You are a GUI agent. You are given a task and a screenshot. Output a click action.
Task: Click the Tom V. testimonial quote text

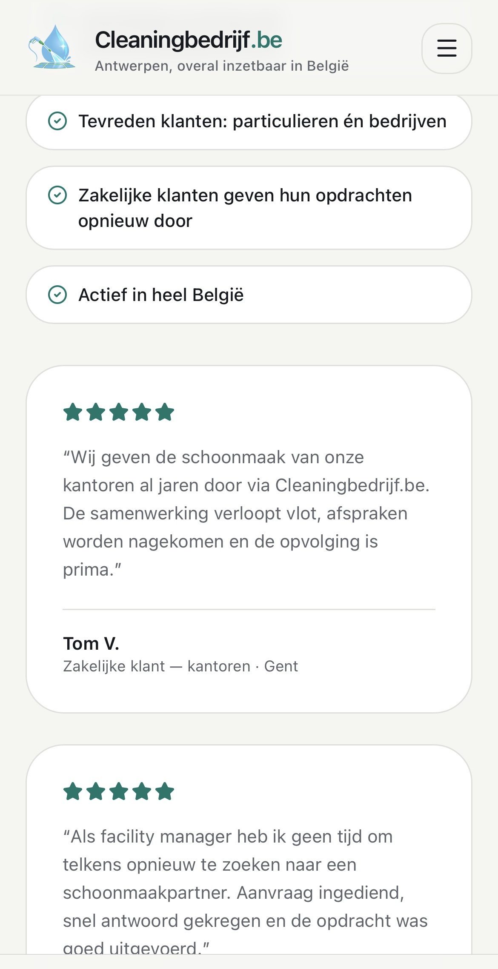(246, 513)
